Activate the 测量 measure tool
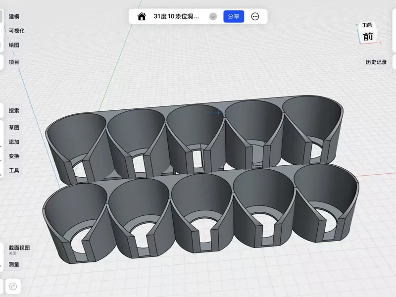Image resolution: width=396 pixels, height=297 pixels. pyautogui.click(x=14, y=264)
